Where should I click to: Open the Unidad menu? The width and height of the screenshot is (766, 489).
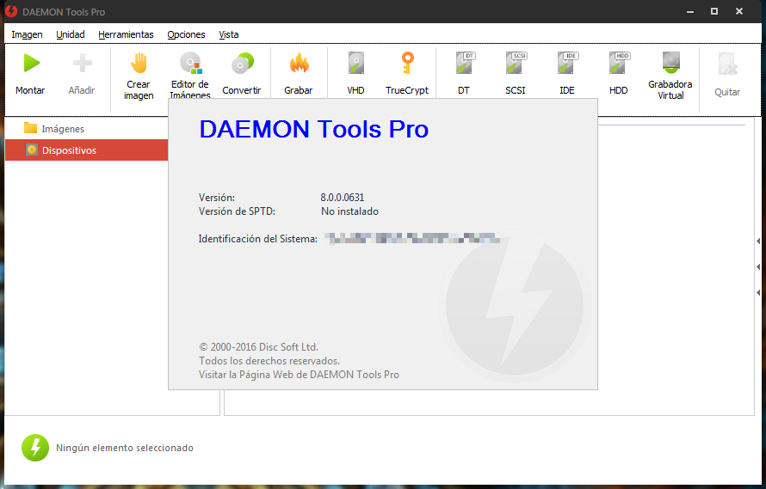pyautogui.click(x=71, y=34)
